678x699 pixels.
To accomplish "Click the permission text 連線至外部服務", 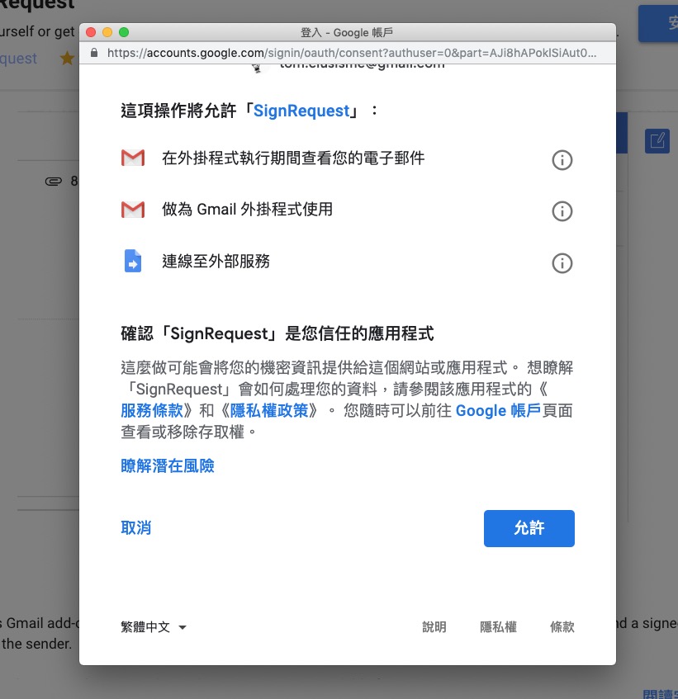I will 216,262.
